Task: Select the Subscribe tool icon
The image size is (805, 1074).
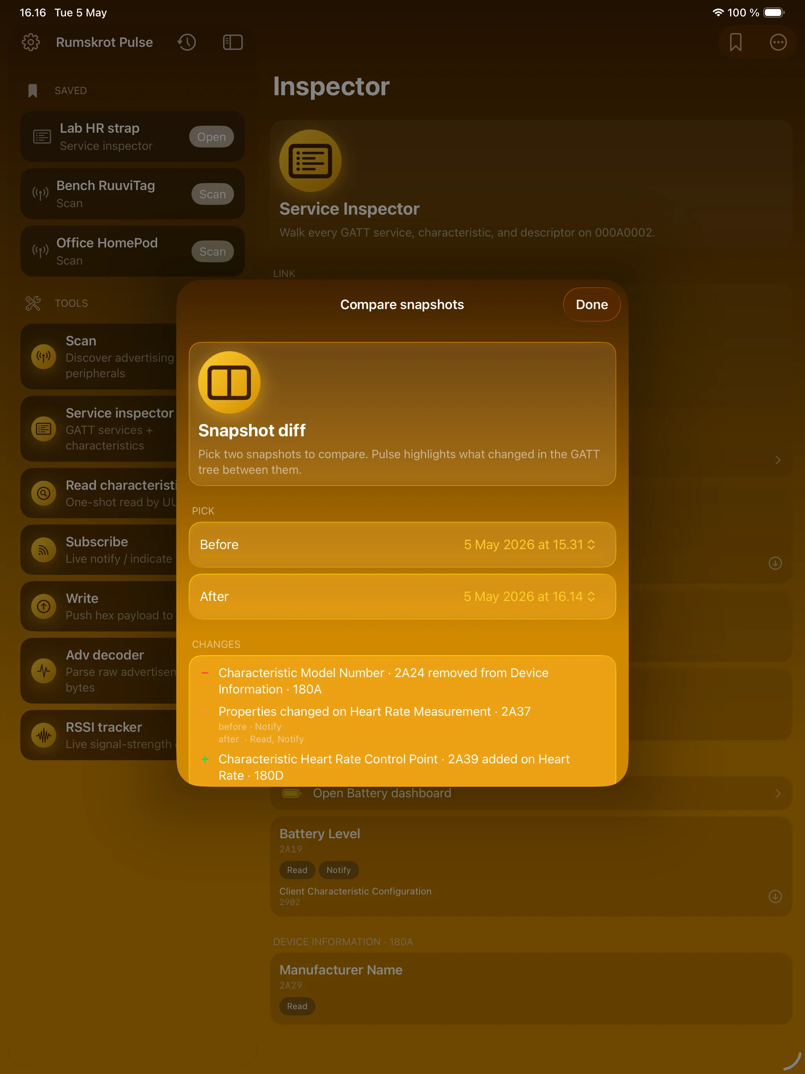Action: point(44,550)
